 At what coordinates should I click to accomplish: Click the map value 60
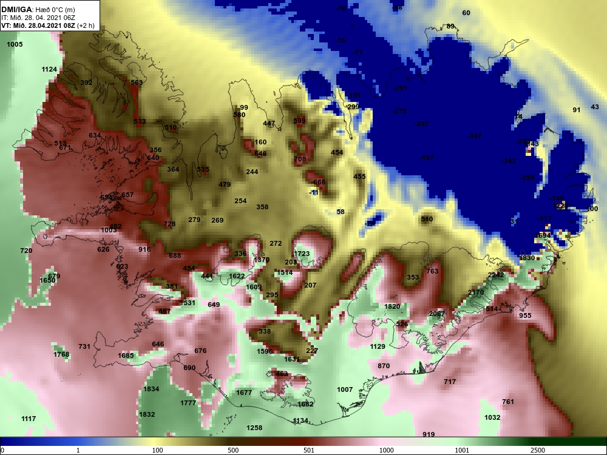coord(466,13)
